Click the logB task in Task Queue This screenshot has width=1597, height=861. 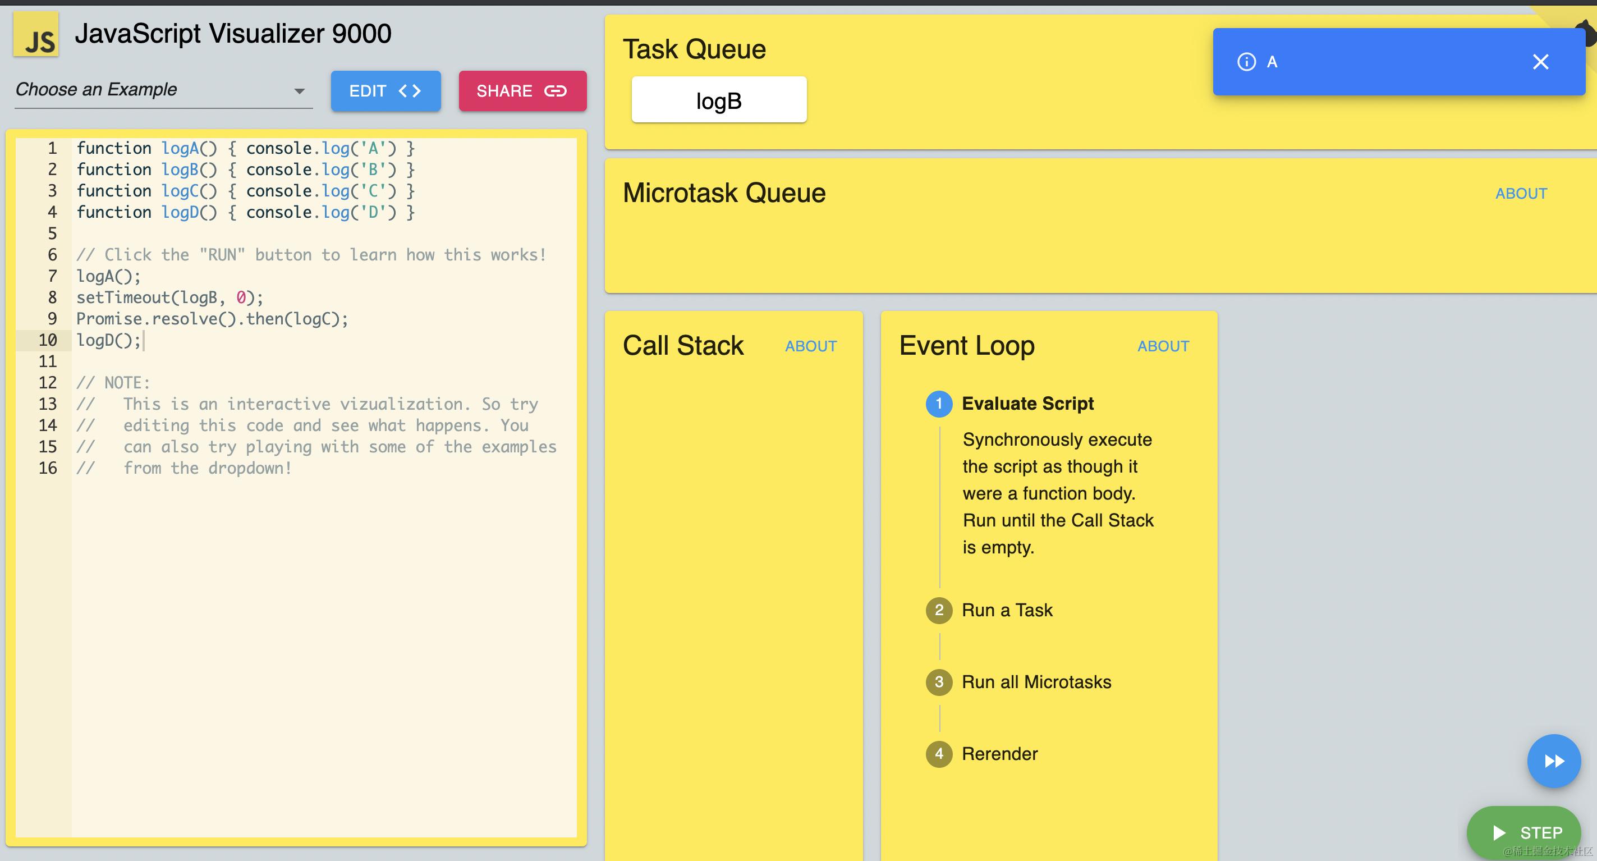[x=718, y=100]
